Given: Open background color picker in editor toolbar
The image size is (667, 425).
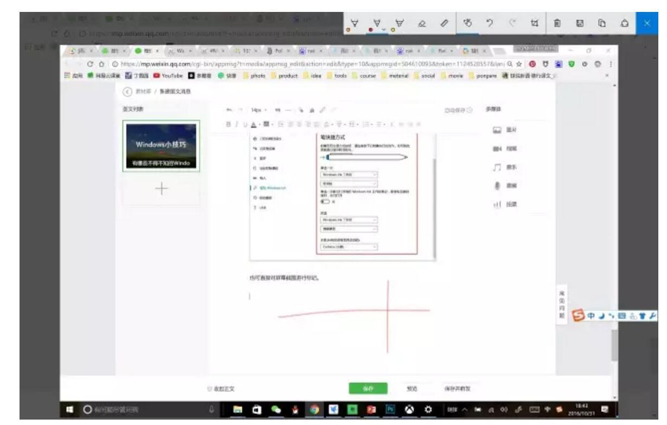Looking at the screenshot, I should [266, 124].
